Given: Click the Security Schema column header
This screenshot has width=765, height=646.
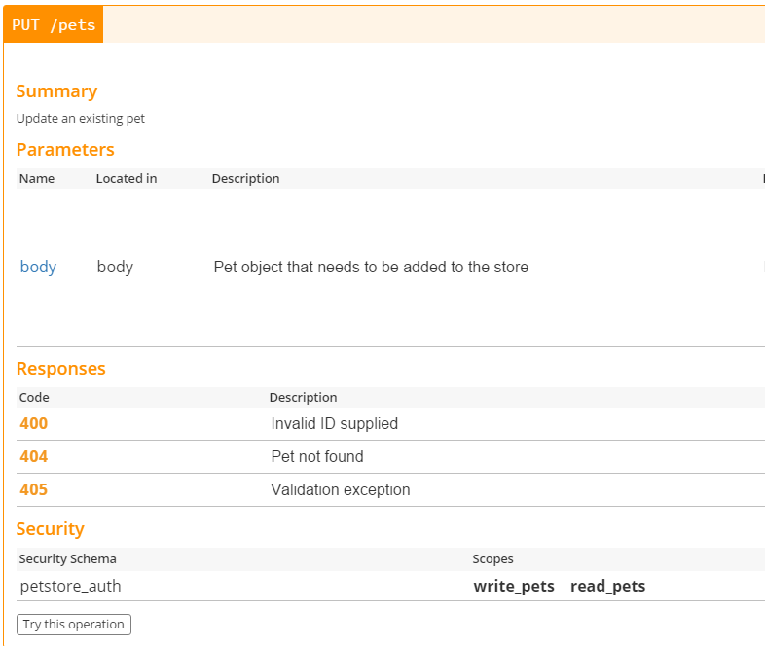Looking at the screenshot, I should point(67,559).
